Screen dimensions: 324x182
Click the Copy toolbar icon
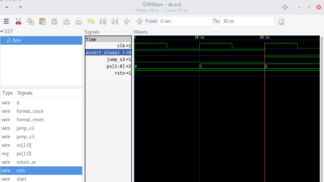click(30, 21)
